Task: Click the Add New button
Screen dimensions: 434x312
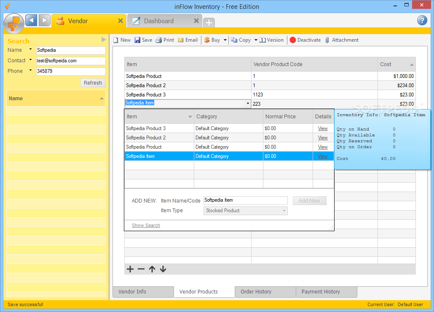Action: click(x=309, y=200)
